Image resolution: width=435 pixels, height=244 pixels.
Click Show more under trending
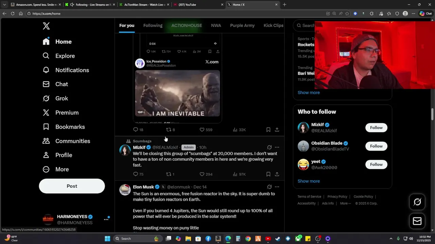tap(309, 93)
